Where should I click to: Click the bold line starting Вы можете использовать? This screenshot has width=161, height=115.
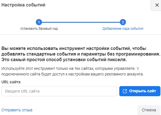point(74,49)
